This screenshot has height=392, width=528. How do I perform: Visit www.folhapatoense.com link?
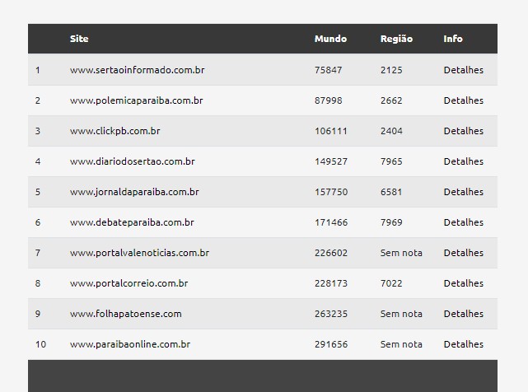[x=125, y=314]
